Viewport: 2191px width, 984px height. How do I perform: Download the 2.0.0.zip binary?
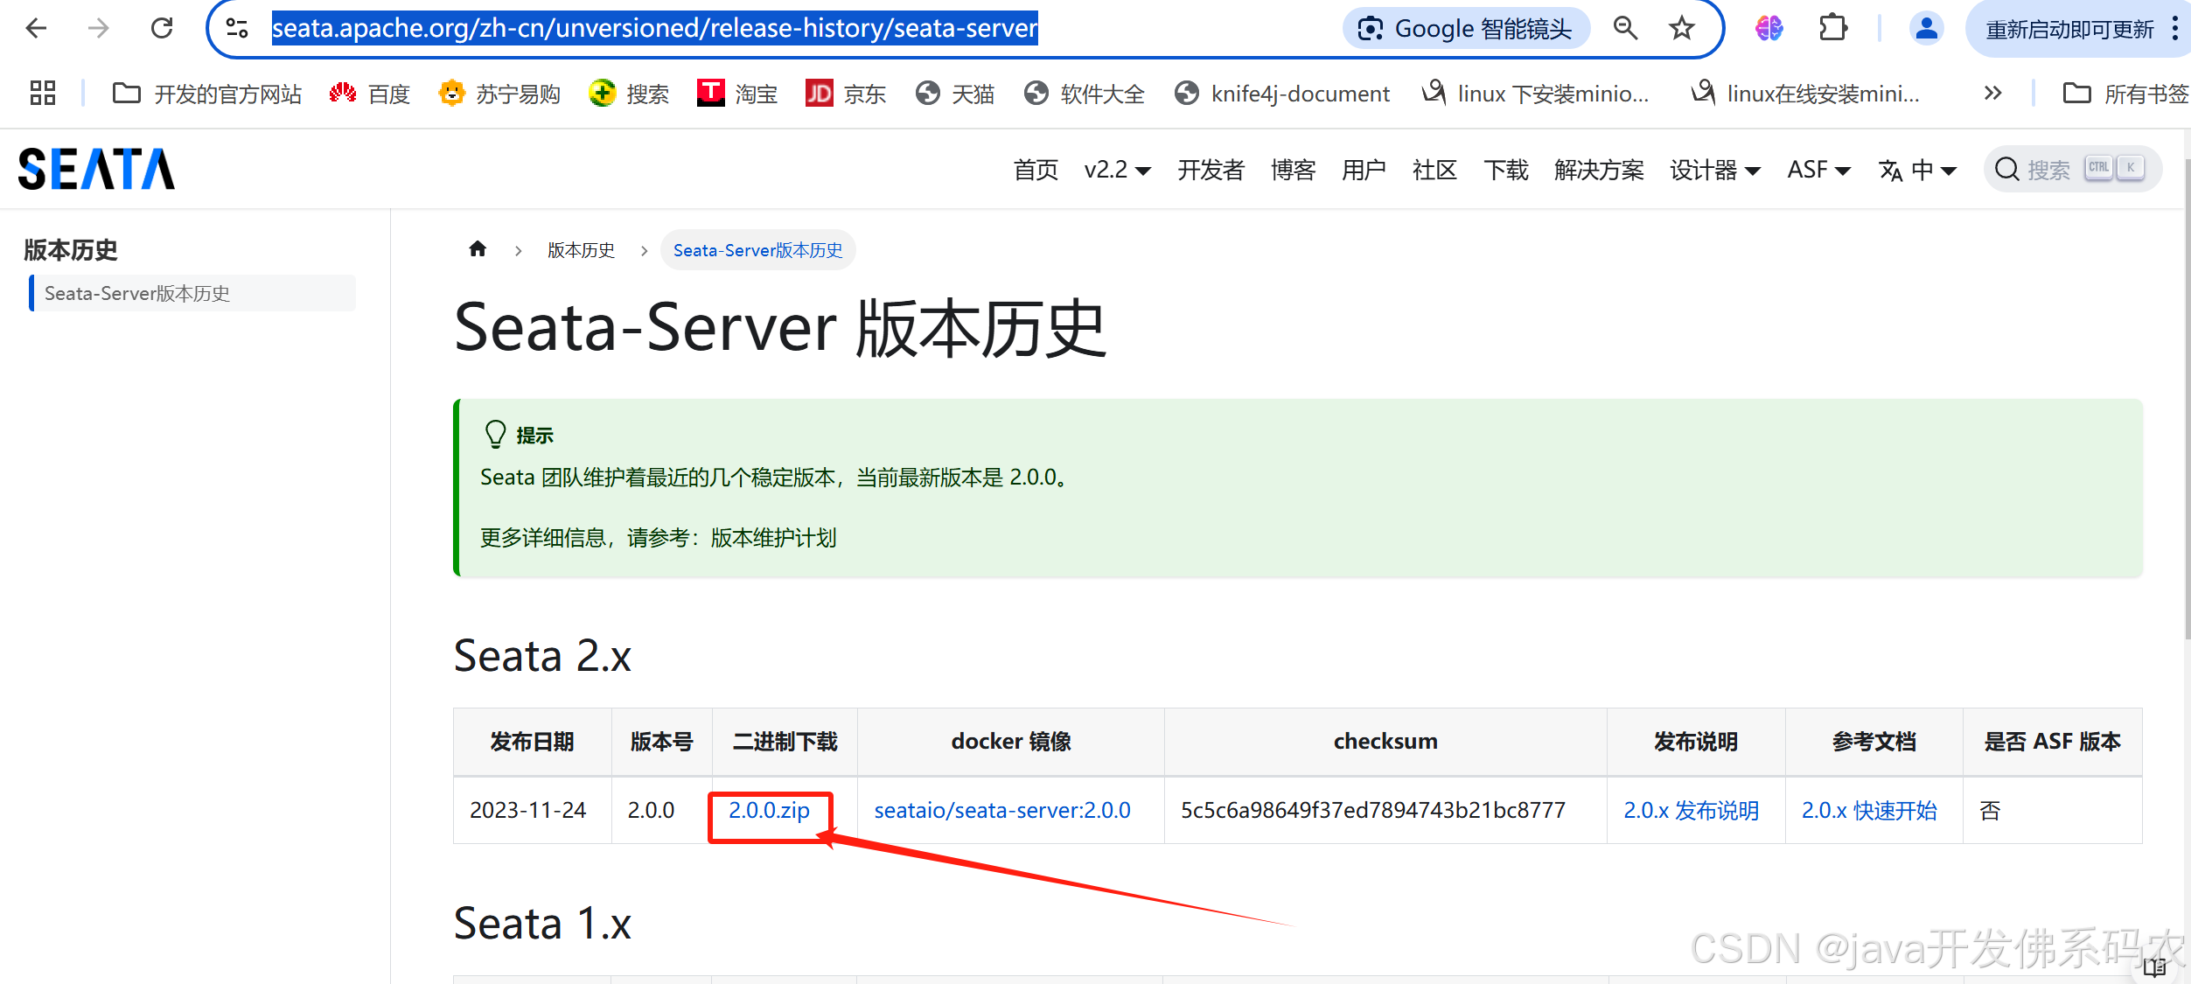pos(770,810)
